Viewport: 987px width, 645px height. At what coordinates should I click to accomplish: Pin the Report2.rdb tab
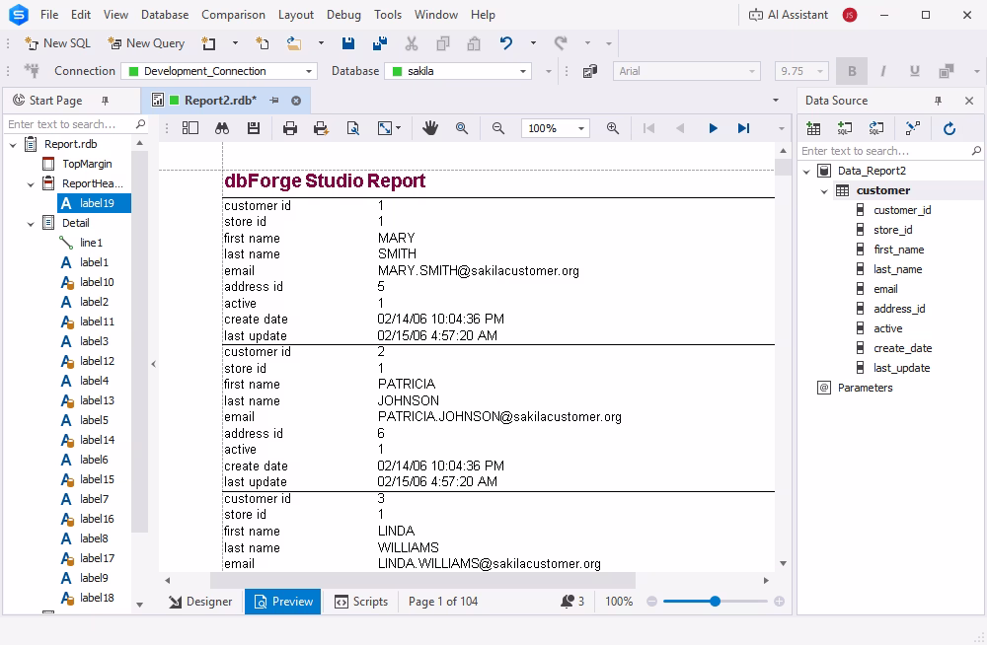click(274, 101)
